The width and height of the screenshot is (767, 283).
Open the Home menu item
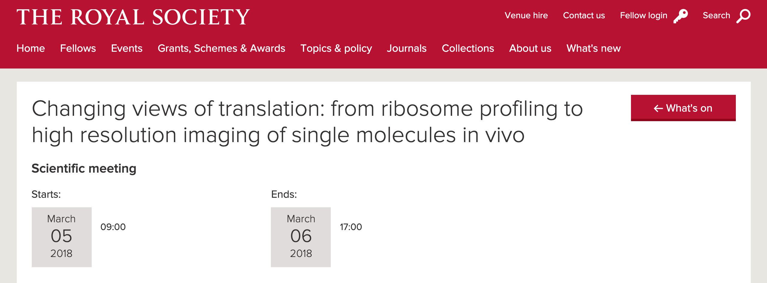(x=31, y=48)
